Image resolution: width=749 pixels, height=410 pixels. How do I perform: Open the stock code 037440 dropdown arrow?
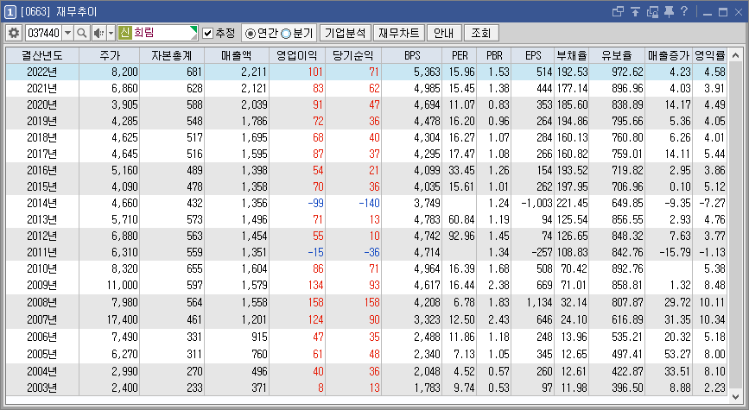pyautogui.click(x=68, y=33)
